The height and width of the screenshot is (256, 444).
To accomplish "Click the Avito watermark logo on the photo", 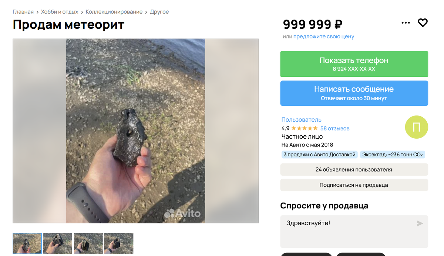I will 182,213.
